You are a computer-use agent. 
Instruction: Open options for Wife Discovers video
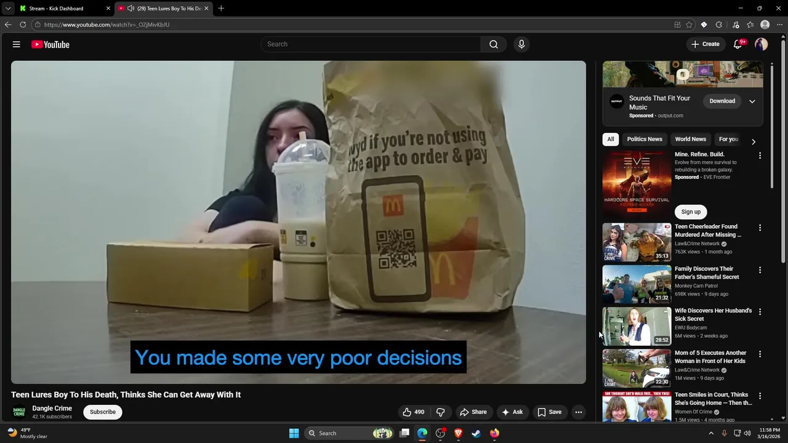point(760,312)
